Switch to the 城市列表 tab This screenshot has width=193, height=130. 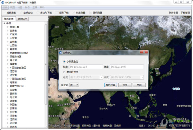click(9, 19)
